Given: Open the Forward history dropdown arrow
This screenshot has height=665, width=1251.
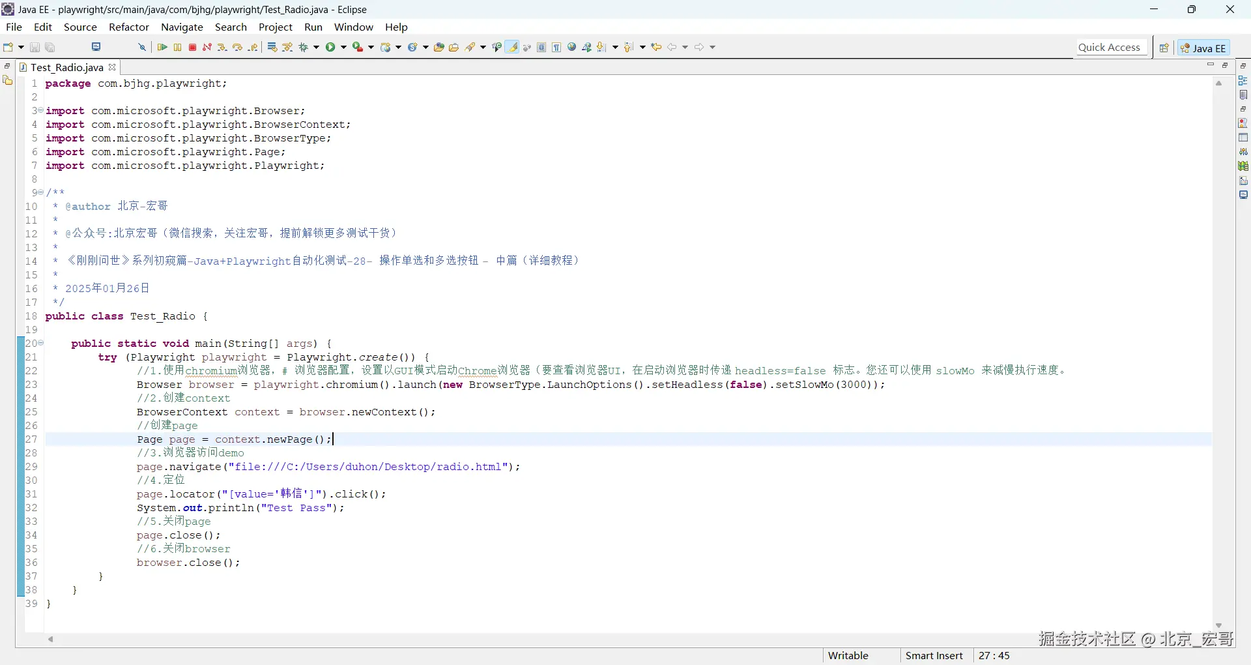Looking at the screenshot, I should [x=712, y=47].
